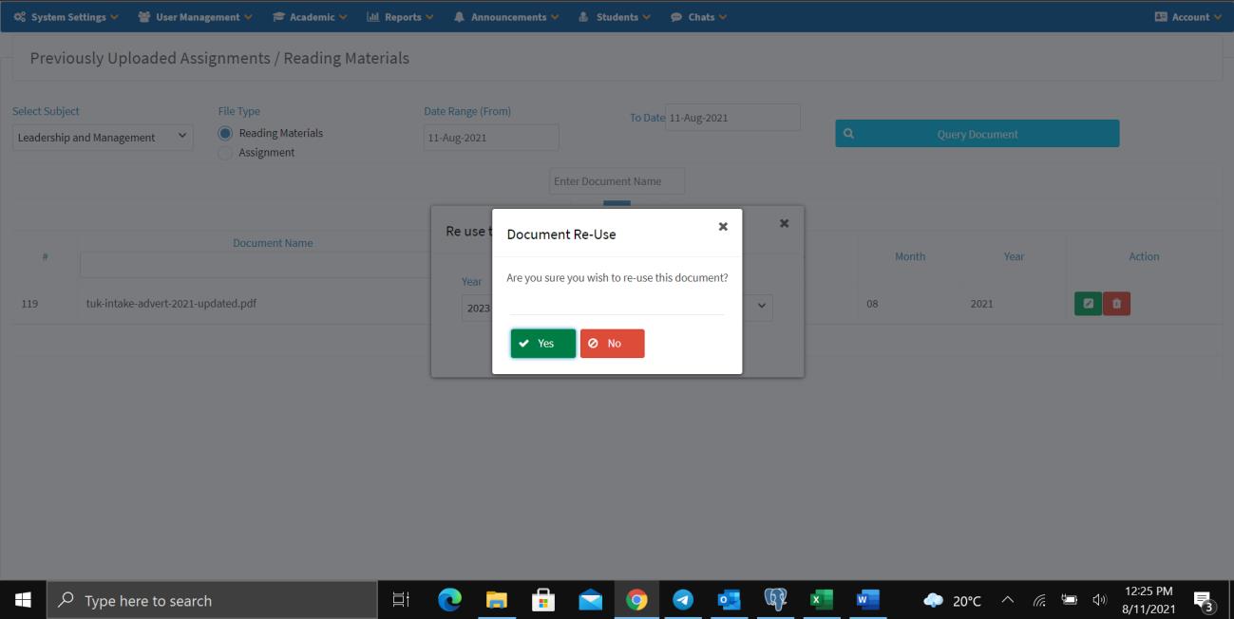Image resolution: width=1234 pixels, height=619 pixels.
Task: Select the Reading Materials radio button
Action: click(223, 133)
